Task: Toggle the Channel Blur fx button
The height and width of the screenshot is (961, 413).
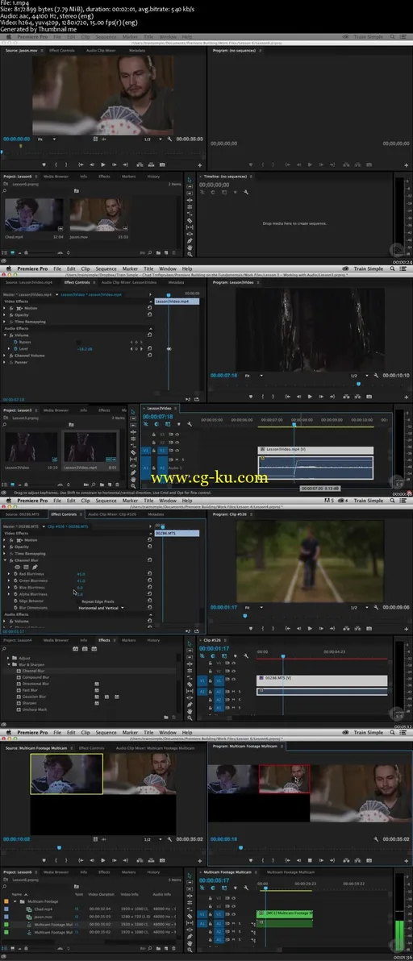Action: point(11,560)
